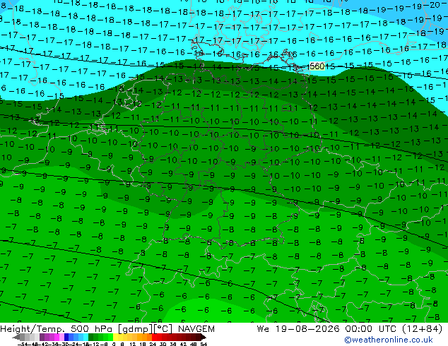Click the bright red swatch above 24
Screen dimensions: 448x346
[154, 338]
